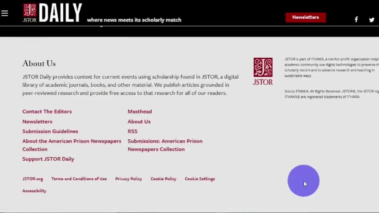Open the Cookie Policy link
The height and width of the screenshot is (213, 379).
click(x=163, y=179)
